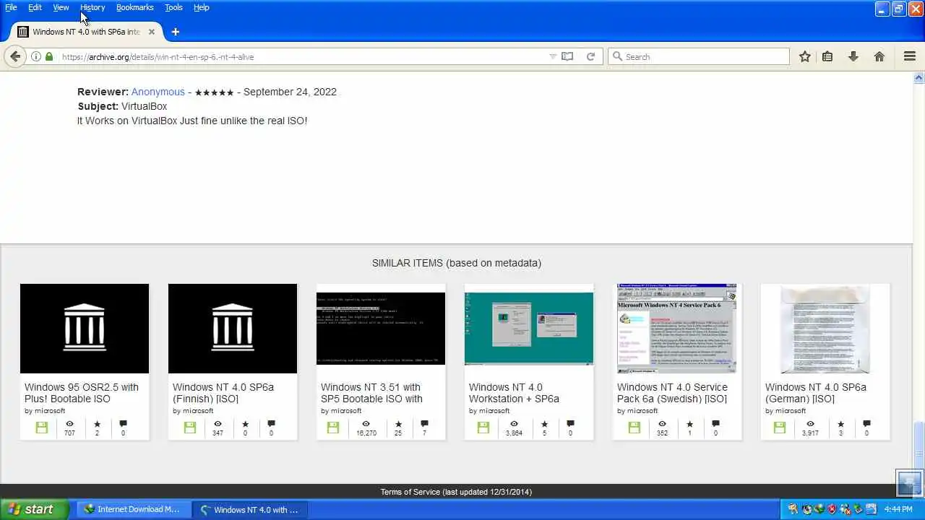Click views count 707 on Windows 95 card
The width and height of the screenshot is (925, 520).
(x=69, y=433)
